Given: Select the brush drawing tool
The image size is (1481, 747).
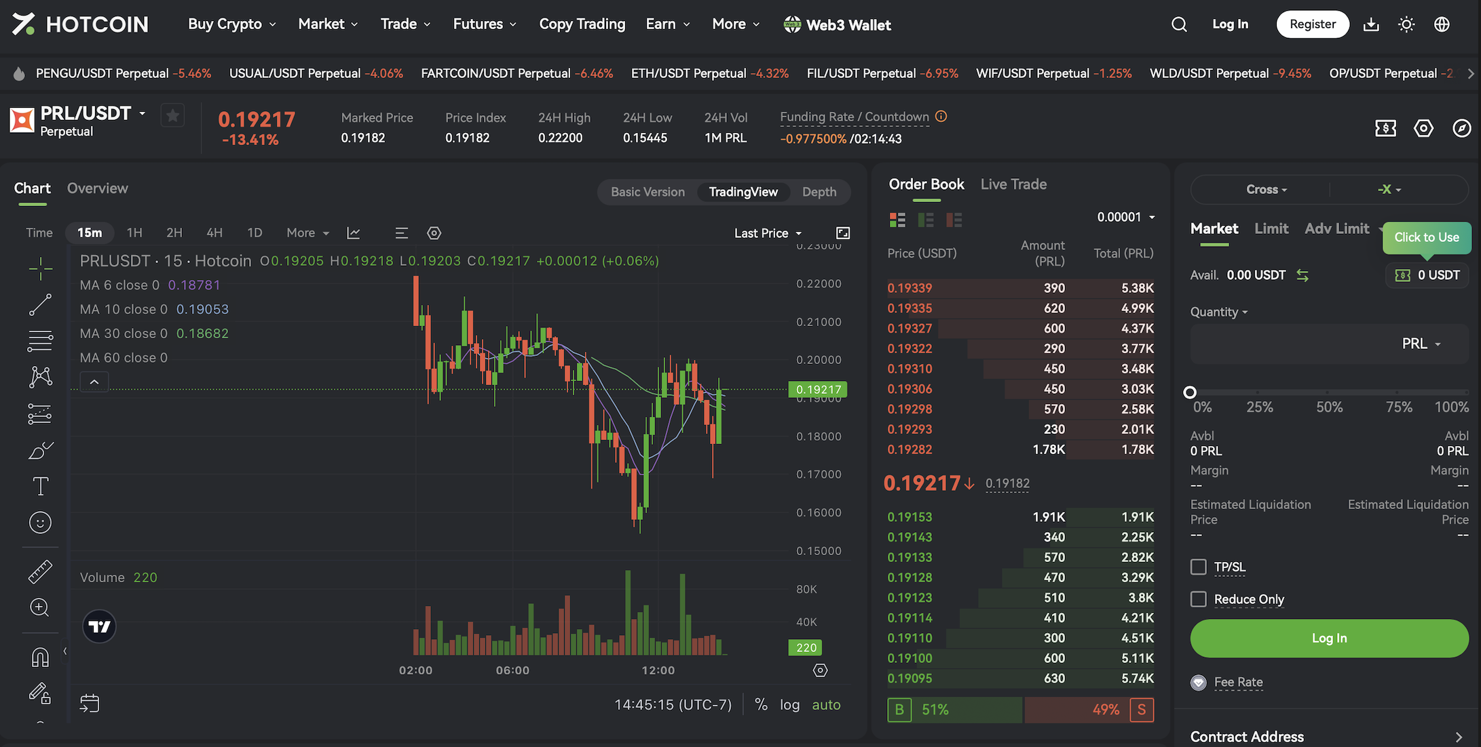Looking at the screenshot, I should click(41, 450).
